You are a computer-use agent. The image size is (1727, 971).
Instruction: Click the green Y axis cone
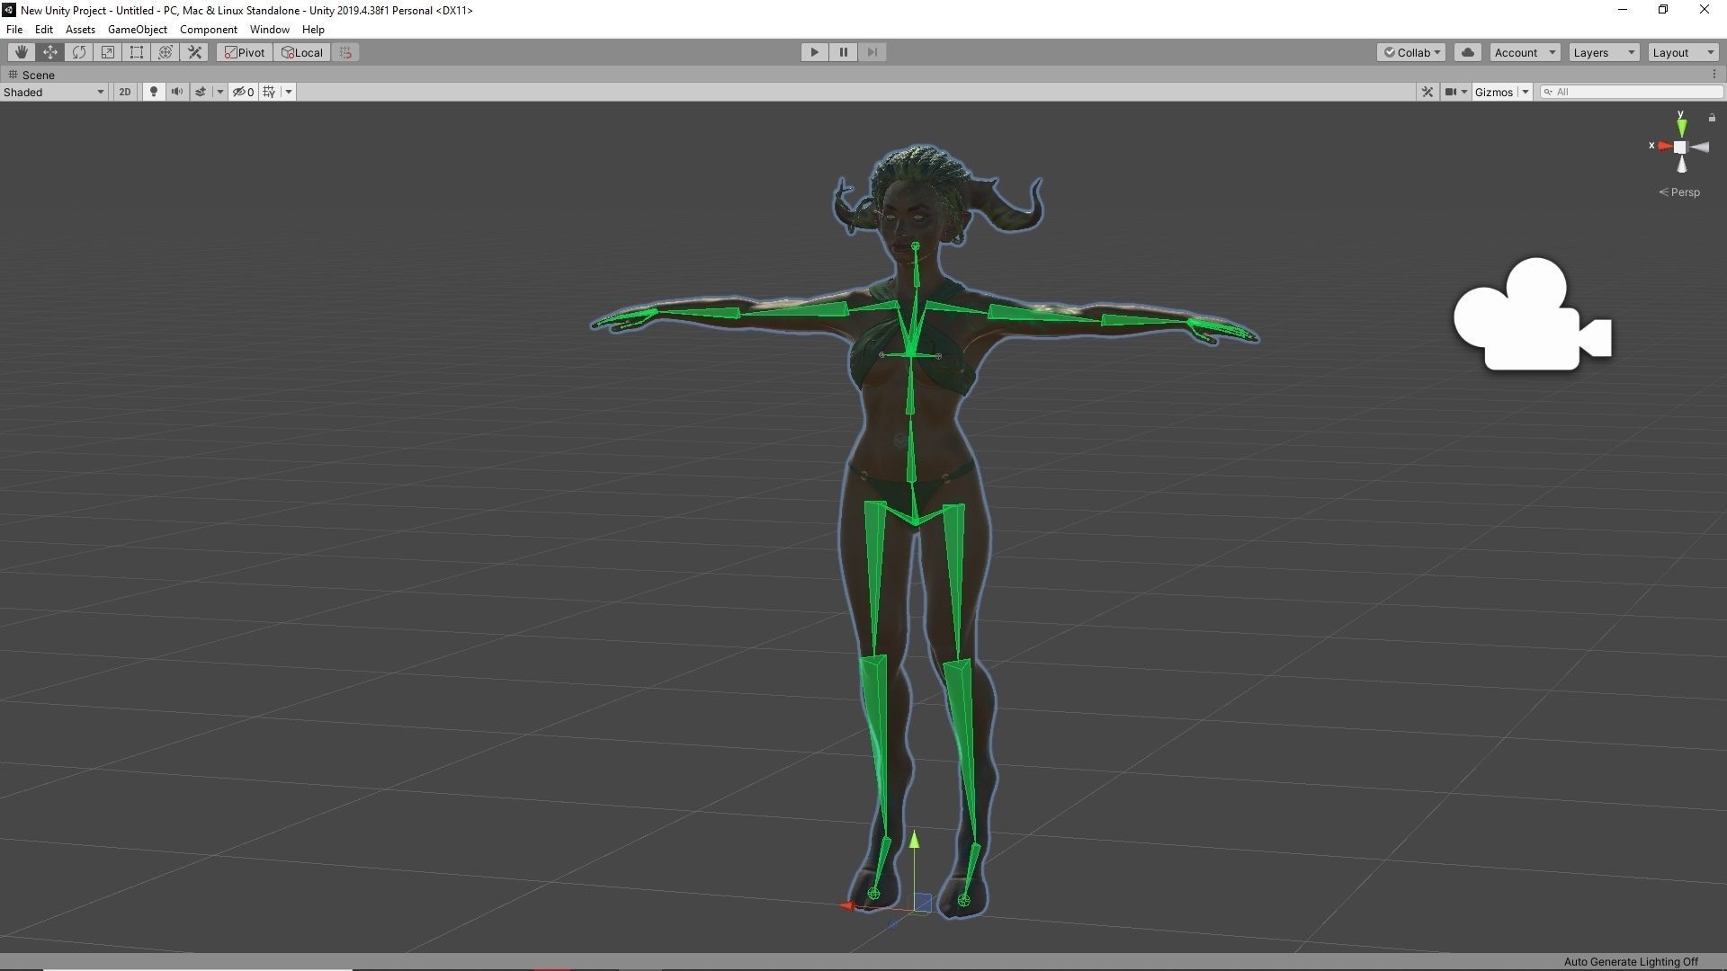click(1680, 127)
